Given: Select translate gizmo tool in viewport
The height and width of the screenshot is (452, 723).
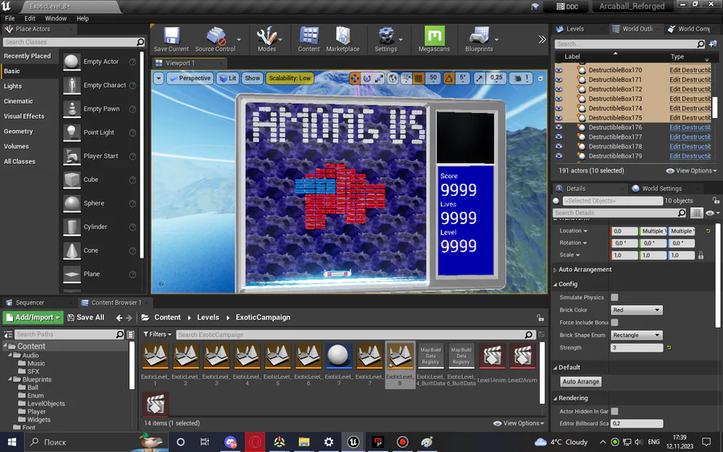Looking at the screenshot, I should pyautogui.click(x=354, y=79).
